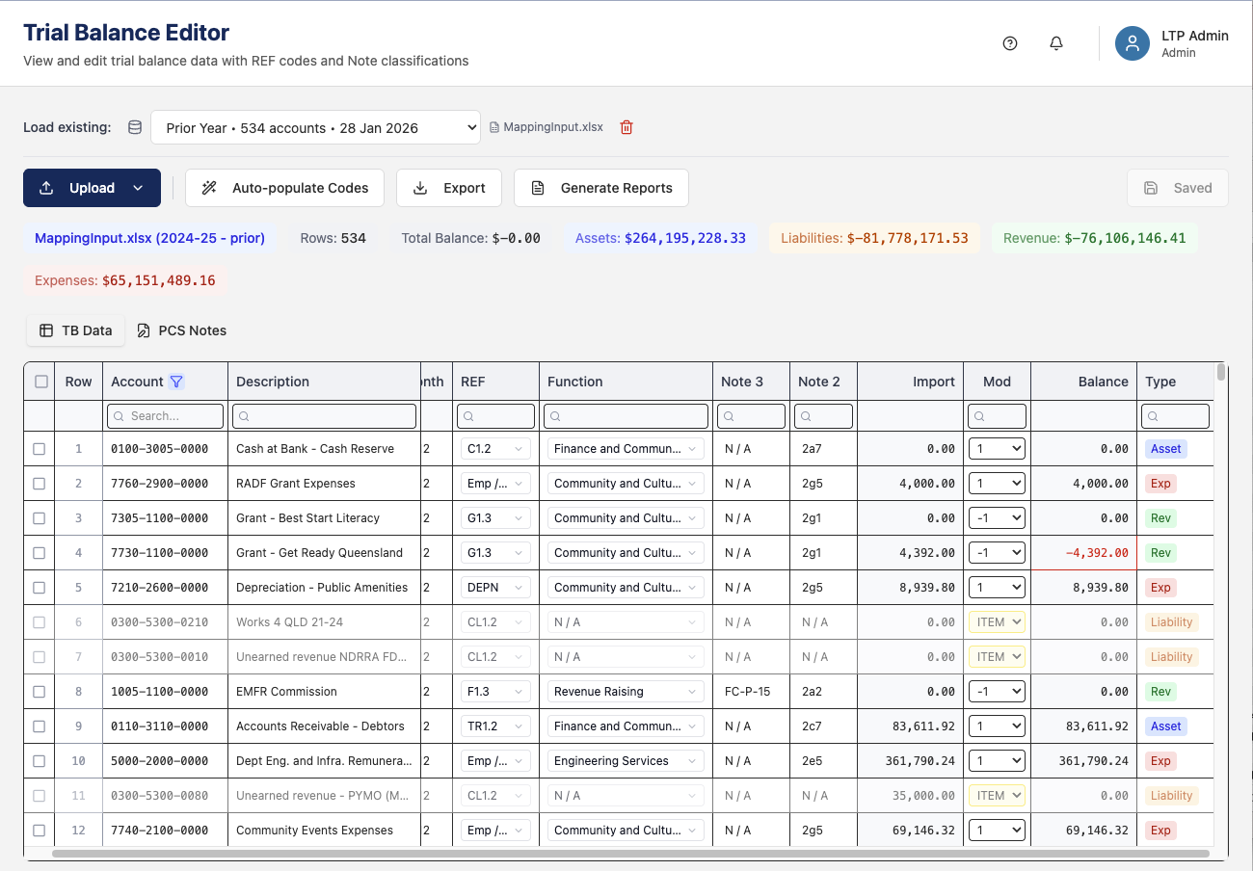Click the database icon beside Load existing
This screenshot has height=871, width=1253.
pyautogui.click(x=135, y=127)
